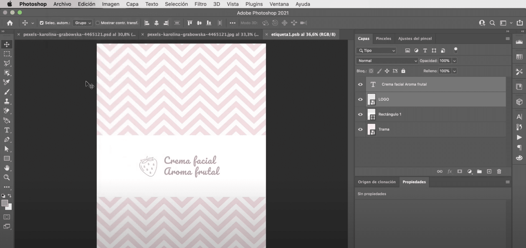Select the Brush tool
This screenshot has height=248, width=526.
[7, 92]
